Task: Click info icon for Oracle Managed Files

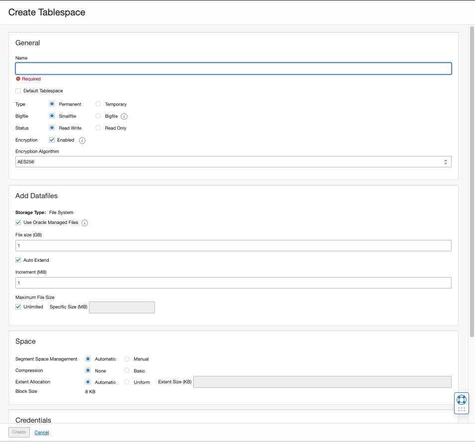Action: click(x=85, y=223)
